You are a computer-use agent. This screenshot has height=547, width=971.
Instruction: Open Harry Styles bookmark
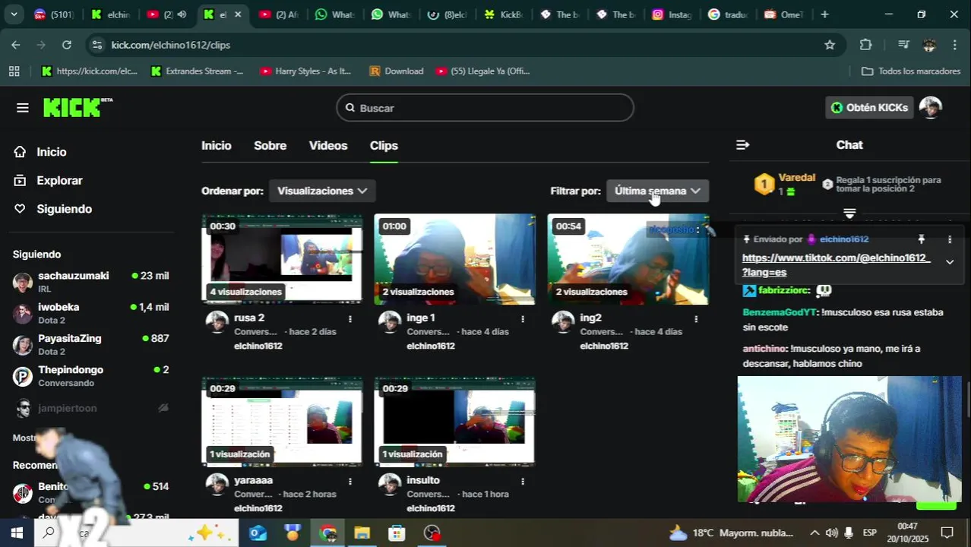(305, 71)
